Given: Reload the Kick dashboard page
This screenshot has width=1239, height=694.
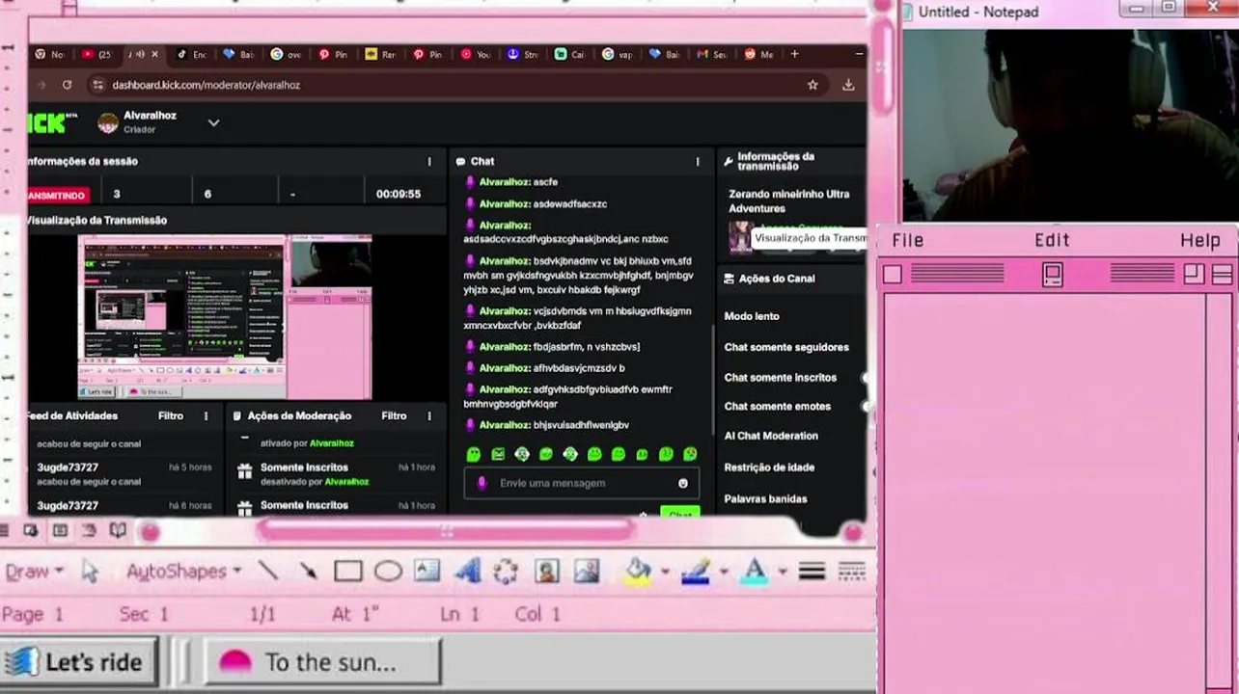Looking at the screenshot, I should (67, 85).
